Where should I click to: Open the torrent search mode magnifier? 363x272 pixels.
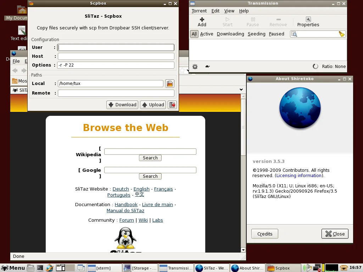tap(294, 34)
